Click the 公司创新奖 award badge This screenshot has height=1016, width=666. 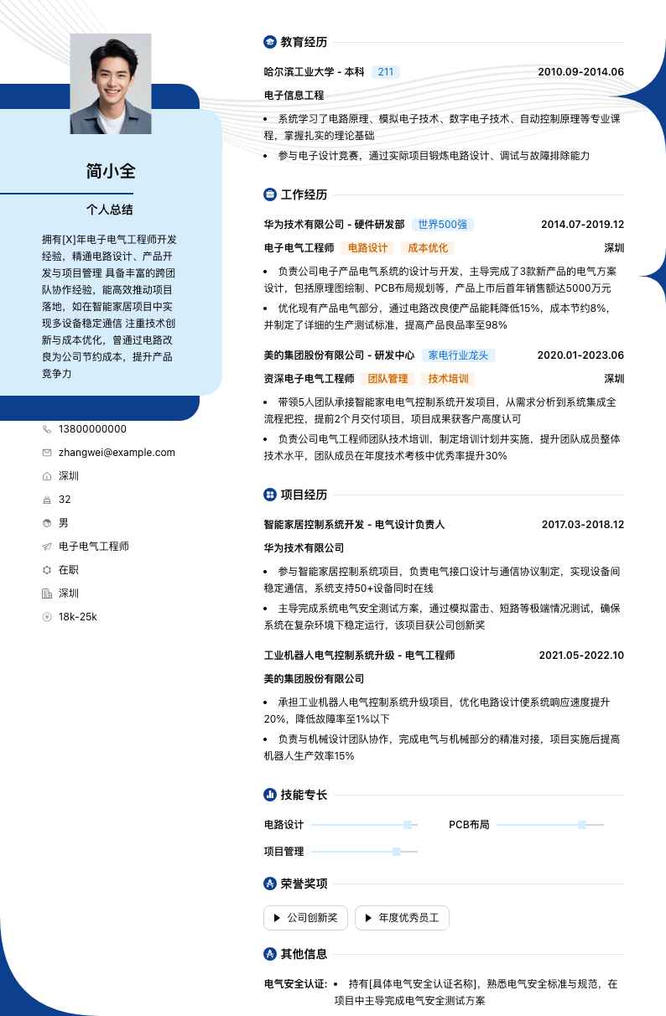click(x=304, y=918)
